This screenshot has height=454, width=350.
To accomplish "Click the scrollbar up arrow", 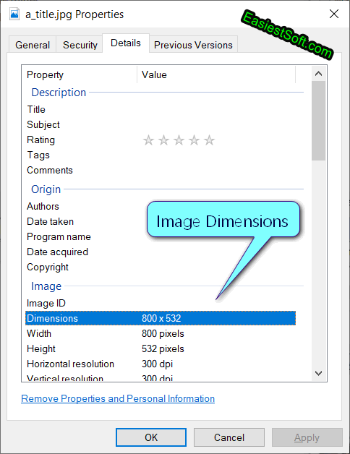I will 318,74.
